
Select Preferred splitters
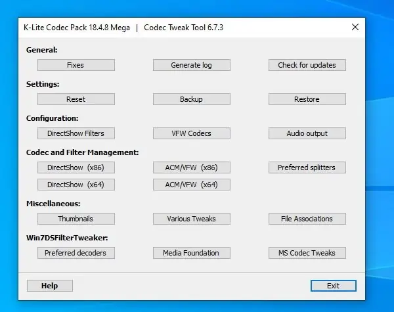pos(307,167)
